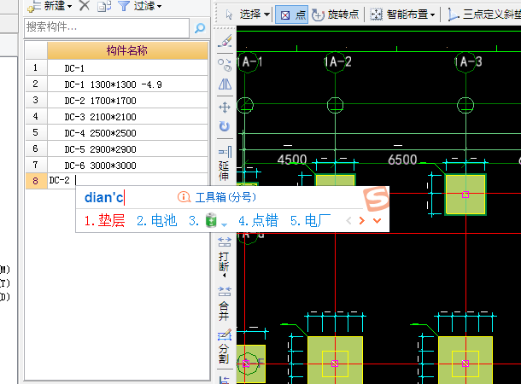521x384 pixels.
Task: Click the 构件名称 column header
Action: 127,50
